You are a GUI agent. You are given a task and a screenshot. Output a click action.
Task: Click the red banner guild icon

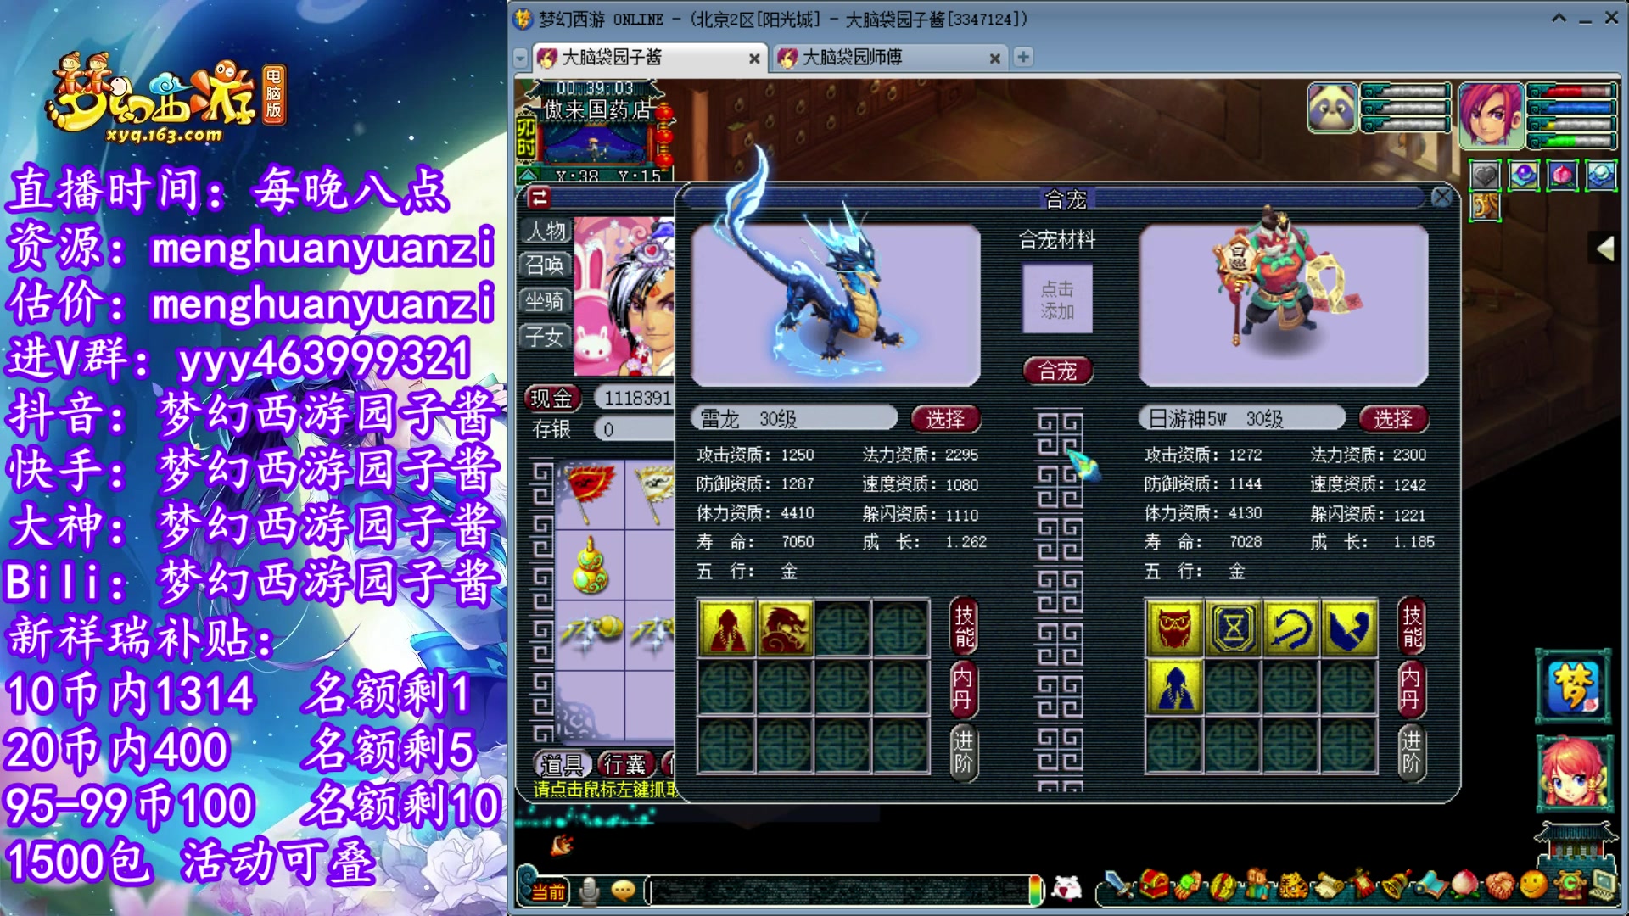pyautogui.click(x=1364, y=885)
